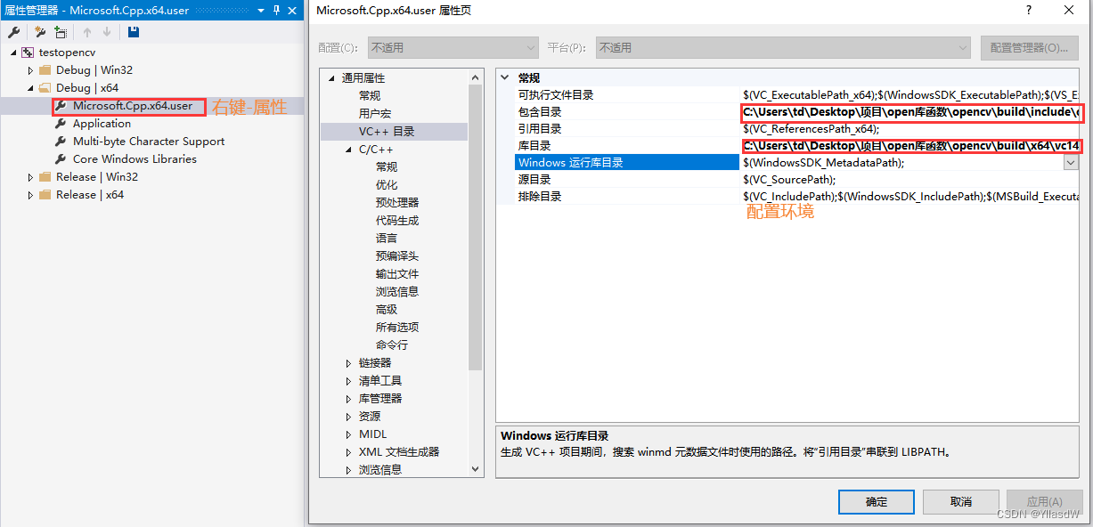The image size is (1093, 527).
Task: Click wrench icon beside Microsoft.Cpp.x64.user
Action: [x=61, y=106]
